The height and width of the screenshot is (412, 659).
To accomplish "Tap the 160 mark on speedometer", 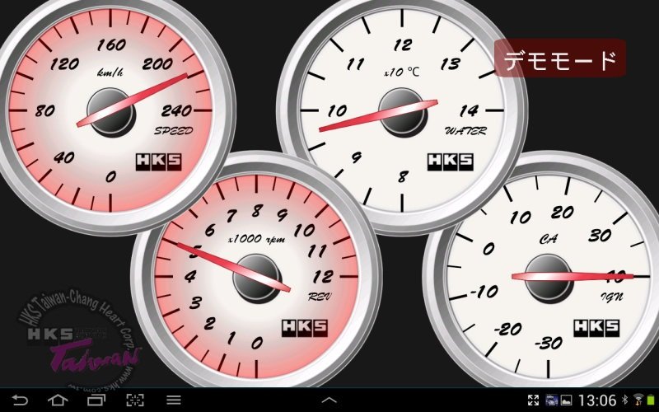I will (111, 44).
